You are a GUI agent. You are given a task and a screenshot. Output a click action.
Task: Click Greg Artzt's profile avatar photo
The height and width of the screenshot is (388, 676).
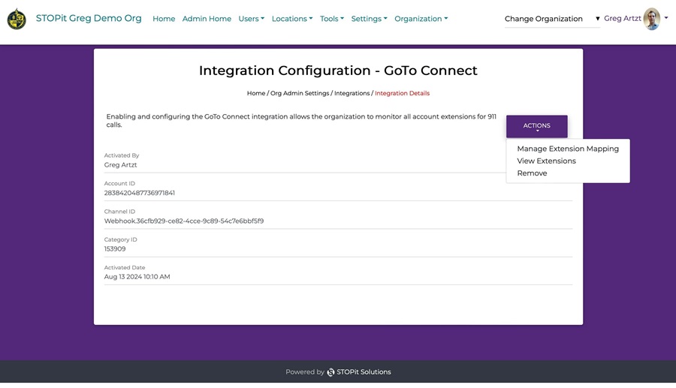click(x=651, y=19)
